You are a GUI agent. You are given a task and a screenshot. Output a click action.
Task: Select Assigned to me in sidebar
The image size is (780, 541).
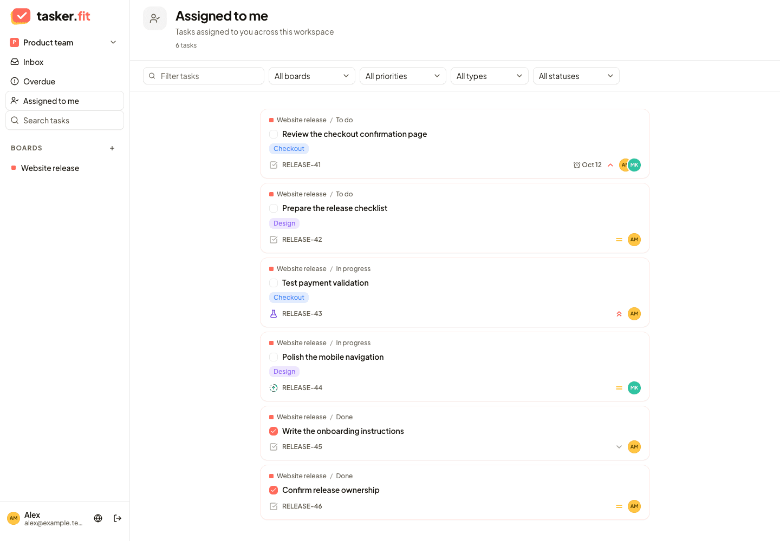(64, 101)
